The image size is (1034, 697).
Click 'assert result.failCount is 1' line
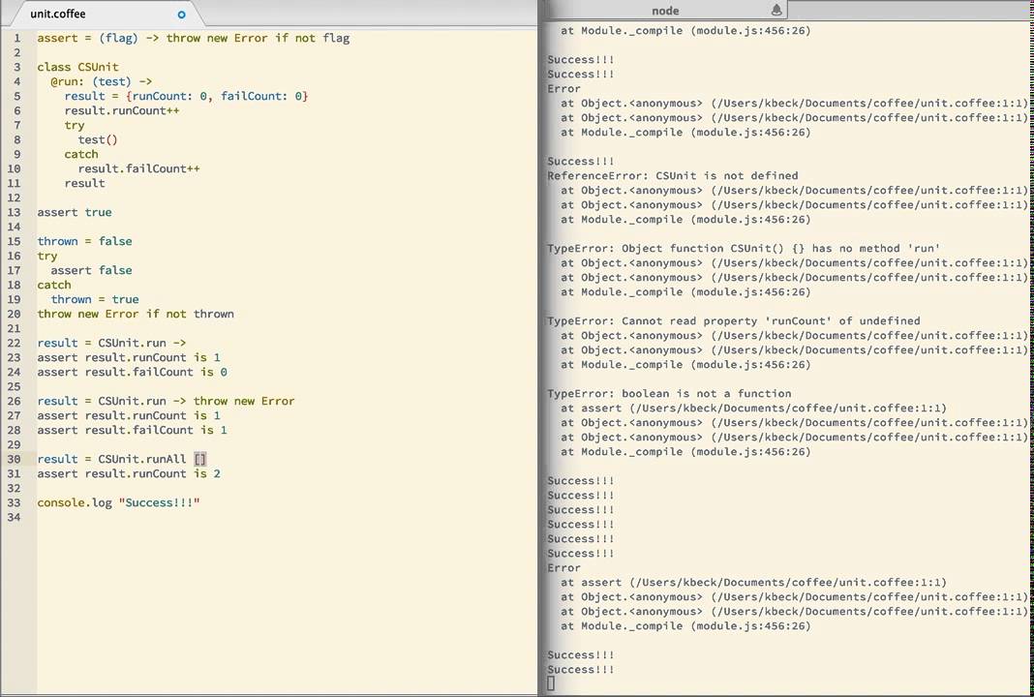point(132,430)
